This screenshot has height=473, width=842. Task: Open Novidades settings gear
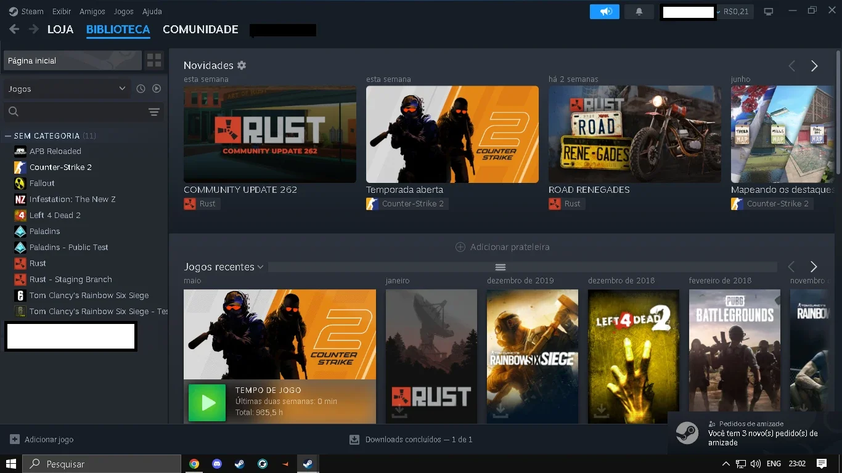click(242, 65)
